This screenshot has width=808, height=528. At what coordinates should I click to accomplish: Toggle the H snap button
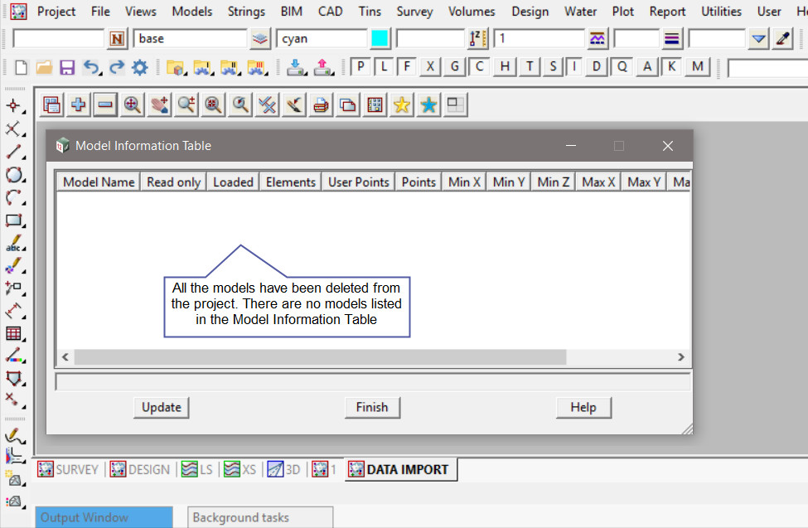[505, 66]
